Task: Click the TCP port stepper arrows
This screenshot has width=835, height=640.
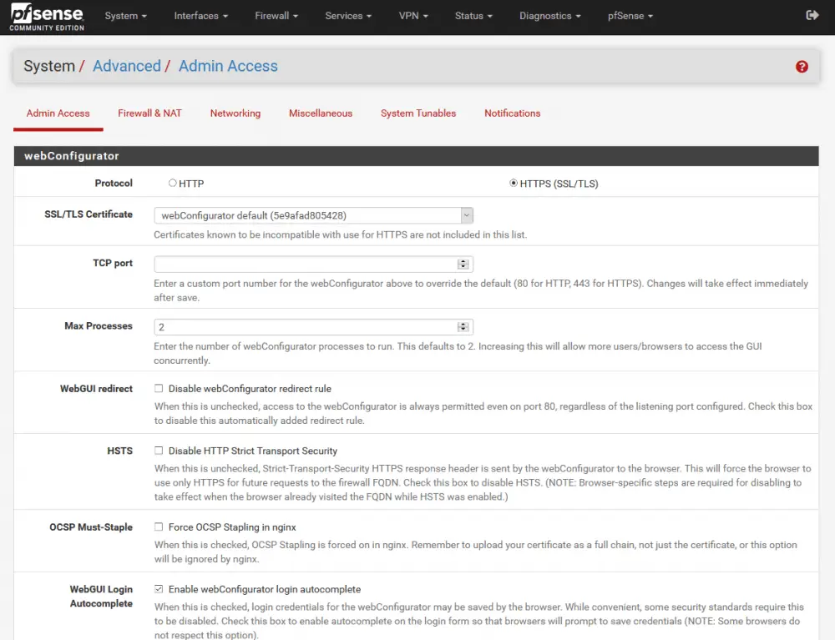Action: (463, 264)
